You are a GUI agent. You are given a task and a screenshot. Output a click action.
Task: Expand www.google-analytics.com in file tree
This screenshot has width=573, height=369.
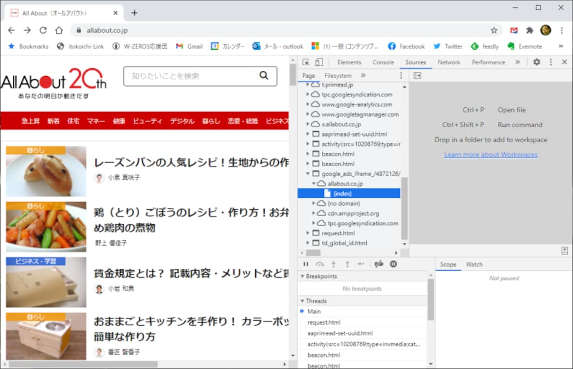[308, 104]
